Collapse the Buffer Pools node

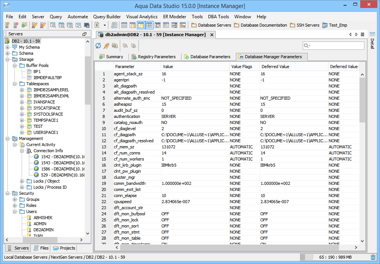[15, 65]
